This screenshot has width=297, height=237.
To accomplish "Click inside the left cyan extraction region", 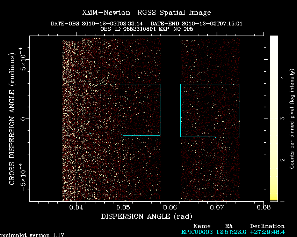I will (x=111, y=109).
